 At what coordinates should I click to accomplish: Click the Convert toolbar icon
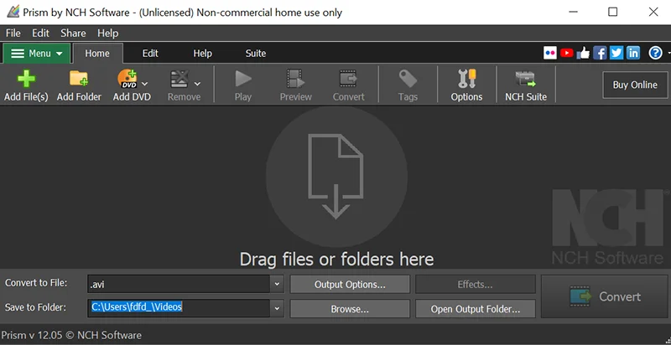pyautogui.click(x=348, y=79)
